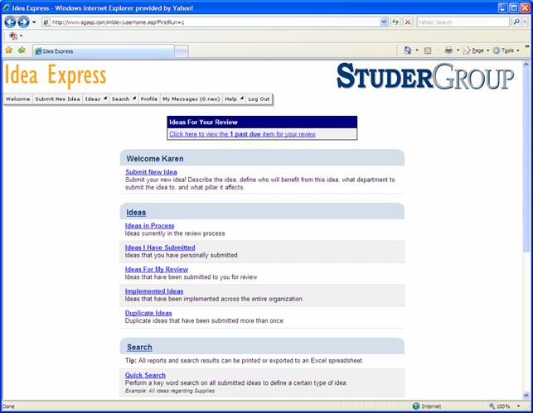Open the Ideas For My Review link
This screenshot has width=533, height=413.
point(157,269)
